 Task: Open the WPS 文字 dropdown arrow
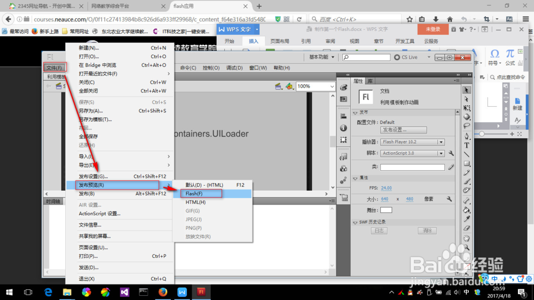tap(257, 29)
